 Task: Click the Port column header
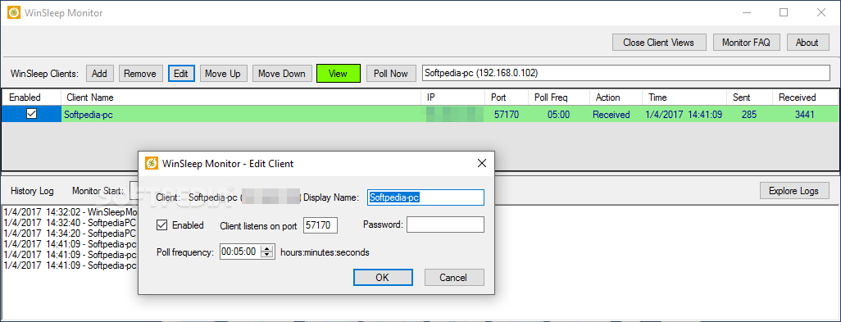(x=507, y=98)
